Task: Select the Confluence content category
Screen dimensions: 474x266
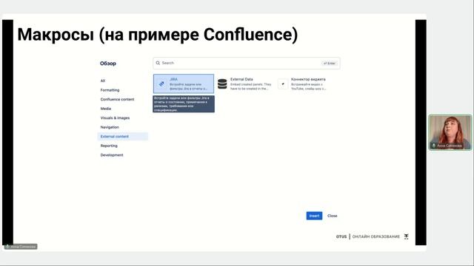Action: click(117, 99)
